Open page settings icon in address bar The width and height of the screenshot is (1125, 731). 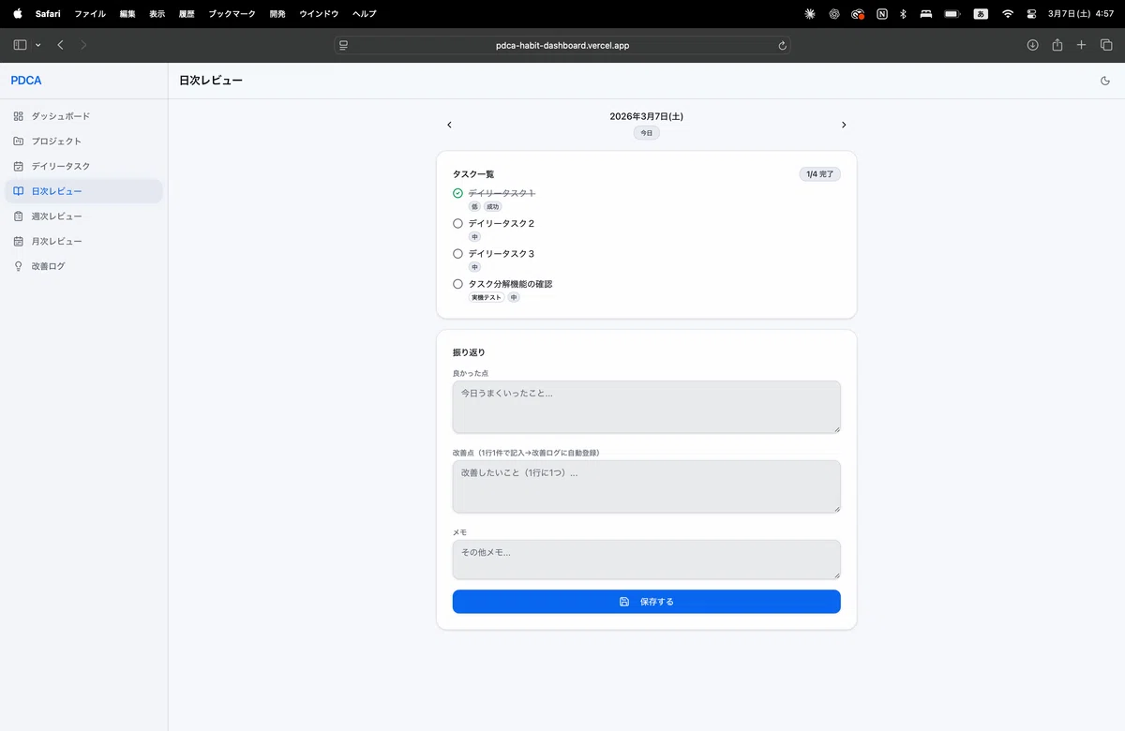point(344,45)
